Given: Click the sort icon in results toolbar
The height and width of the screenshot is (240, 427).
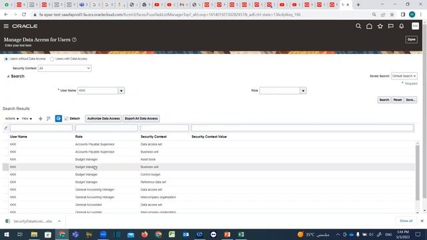Looking at the screenshot, I should click(x=49, y=119).
